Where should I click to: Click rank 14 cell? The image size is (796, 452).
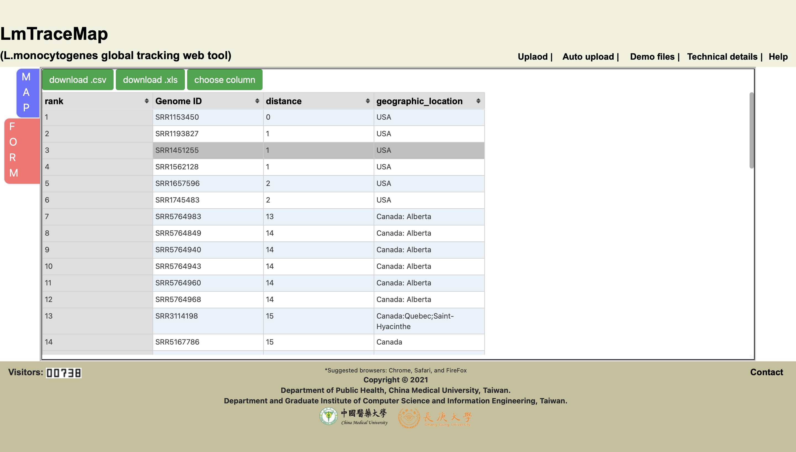point(97,342)
